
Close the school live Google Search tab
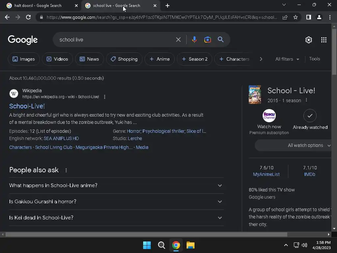coord(155,6)
